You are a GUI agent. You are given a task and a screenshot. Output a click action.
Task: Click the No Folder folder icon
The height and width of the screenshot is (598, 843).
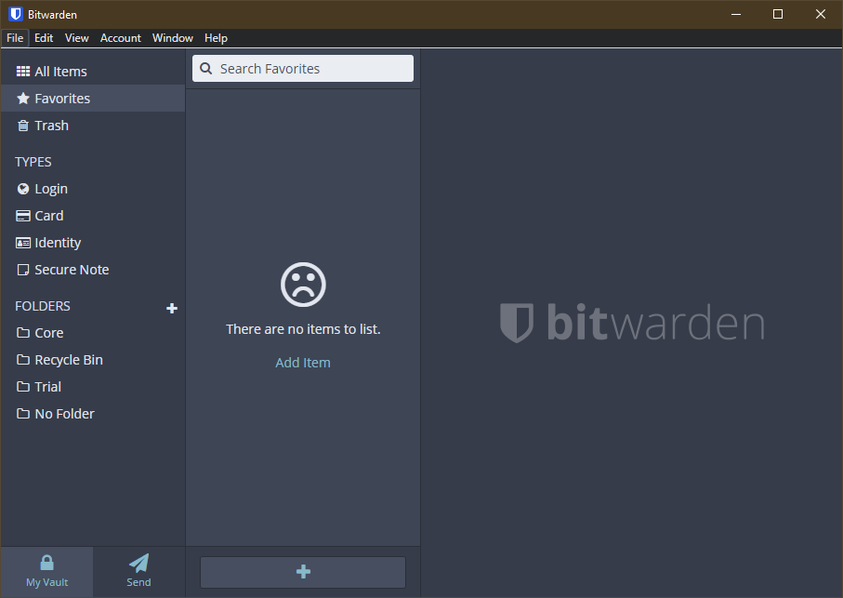coord(23,414)
